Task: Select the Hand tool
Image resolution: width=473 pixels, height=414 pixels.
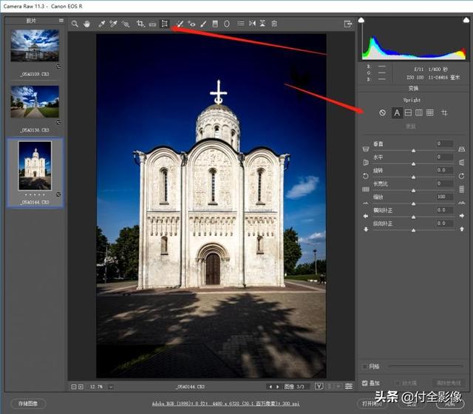Action: click(x=87, y=24)
